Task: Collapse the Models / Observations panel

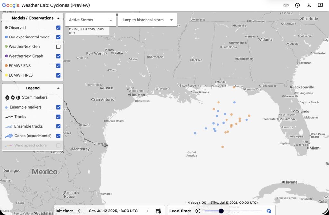Action: click(58, 18)
